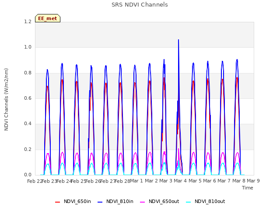Click the Mar 3 x-axis label
Screen dimensions: 280x210
pos(166,181)
